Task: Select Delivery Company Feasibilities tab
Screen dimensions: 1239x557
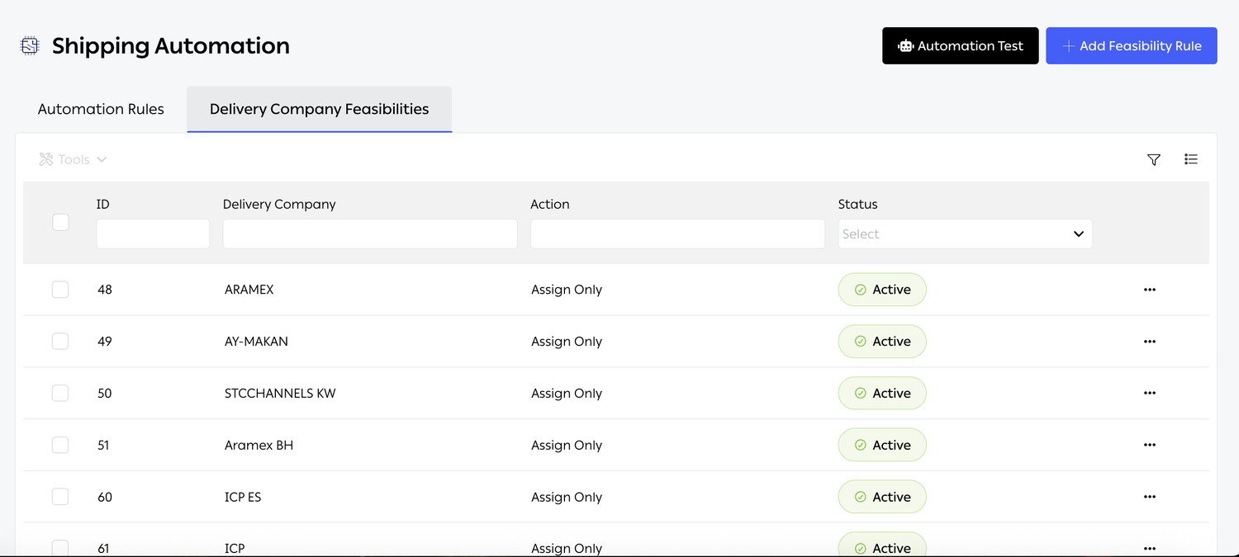Action: click(x=320, y=109)
